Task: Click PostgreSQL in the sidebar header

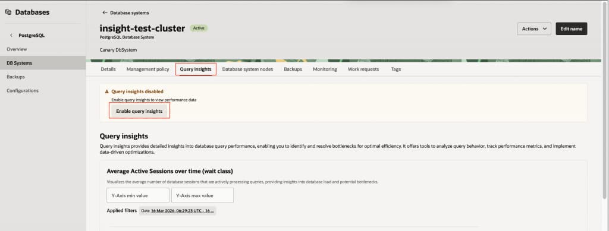Action: pyautogui.click(x=32, y=35)
